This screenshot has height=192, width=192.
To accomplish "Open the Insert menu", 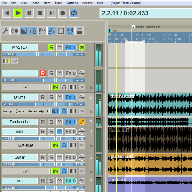I will pyautogui.click(x=36, y=3).
